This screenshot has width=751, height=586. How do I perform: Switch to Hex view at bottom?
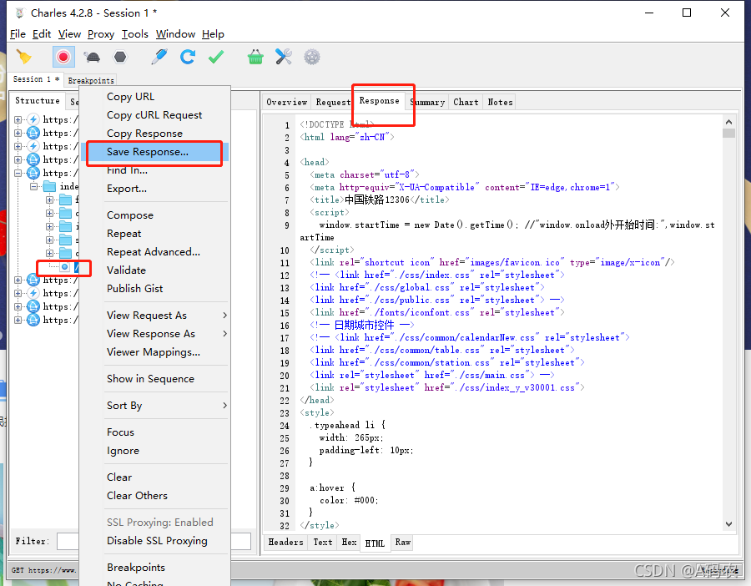point(349,542)
